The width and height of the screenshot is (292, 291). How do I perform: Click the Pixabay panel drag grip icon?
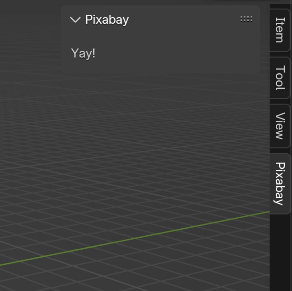[246, 19]
